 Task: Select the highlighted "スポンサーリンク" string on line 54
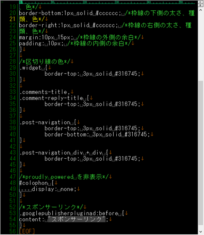click(x=77, y=219)
